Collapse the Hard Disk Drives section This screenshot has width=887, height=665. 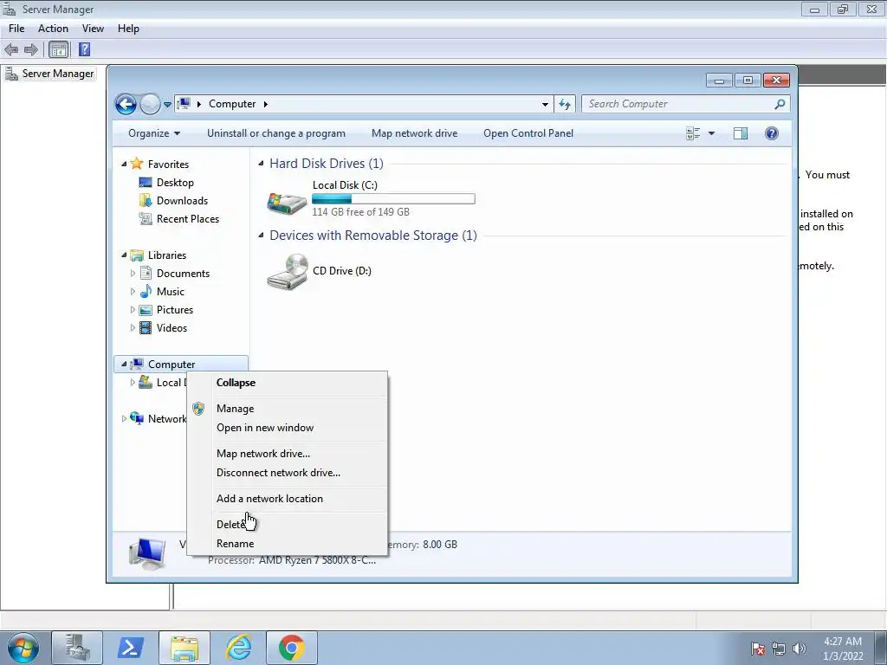tap(261, 164)
